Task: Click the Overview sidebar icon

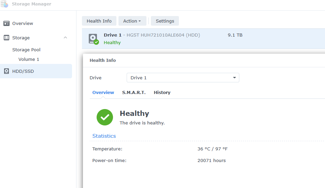Action: 6,24
